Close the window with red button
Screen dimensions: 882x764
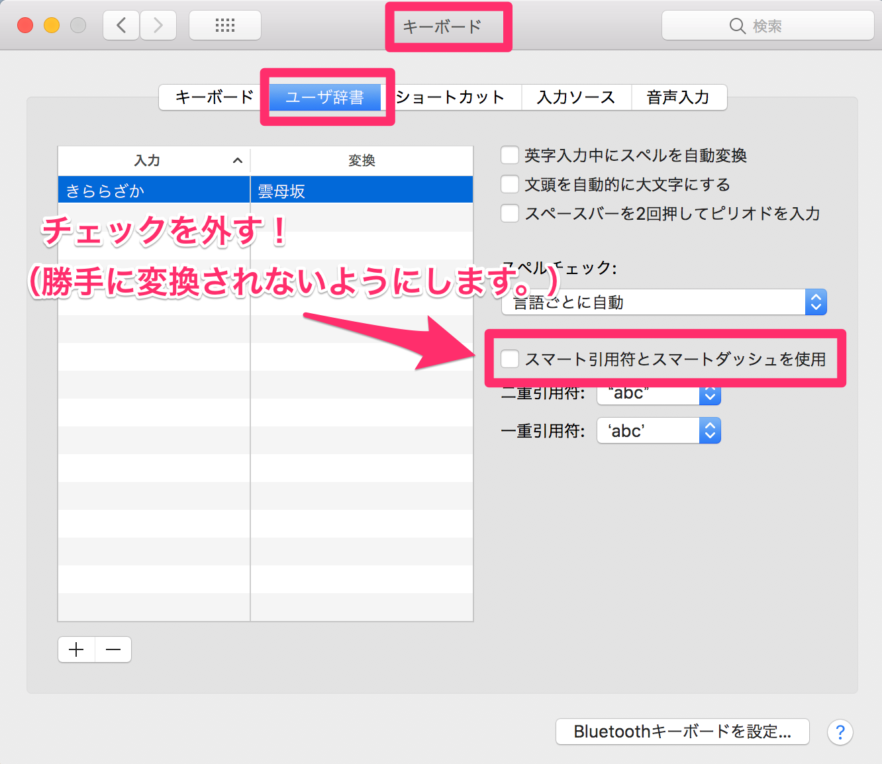coord(25,25)
